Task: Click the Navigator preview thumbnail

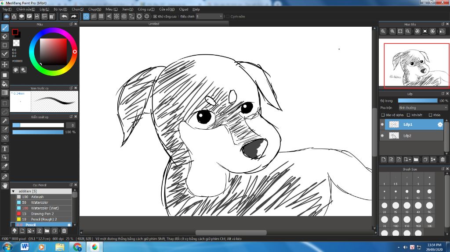Action: [x=414, y=63]
